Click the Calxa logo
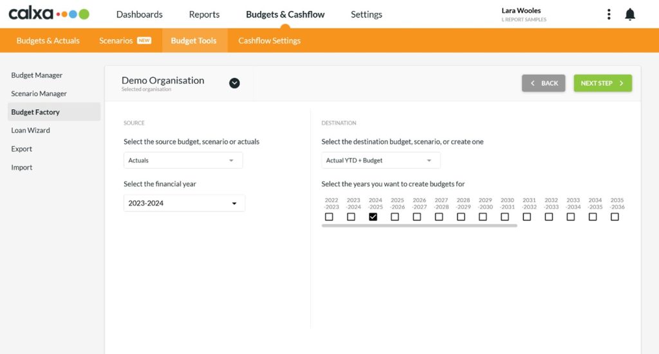Image resolution: width=659 pixels, height=354 pixels. coord(48,14)
